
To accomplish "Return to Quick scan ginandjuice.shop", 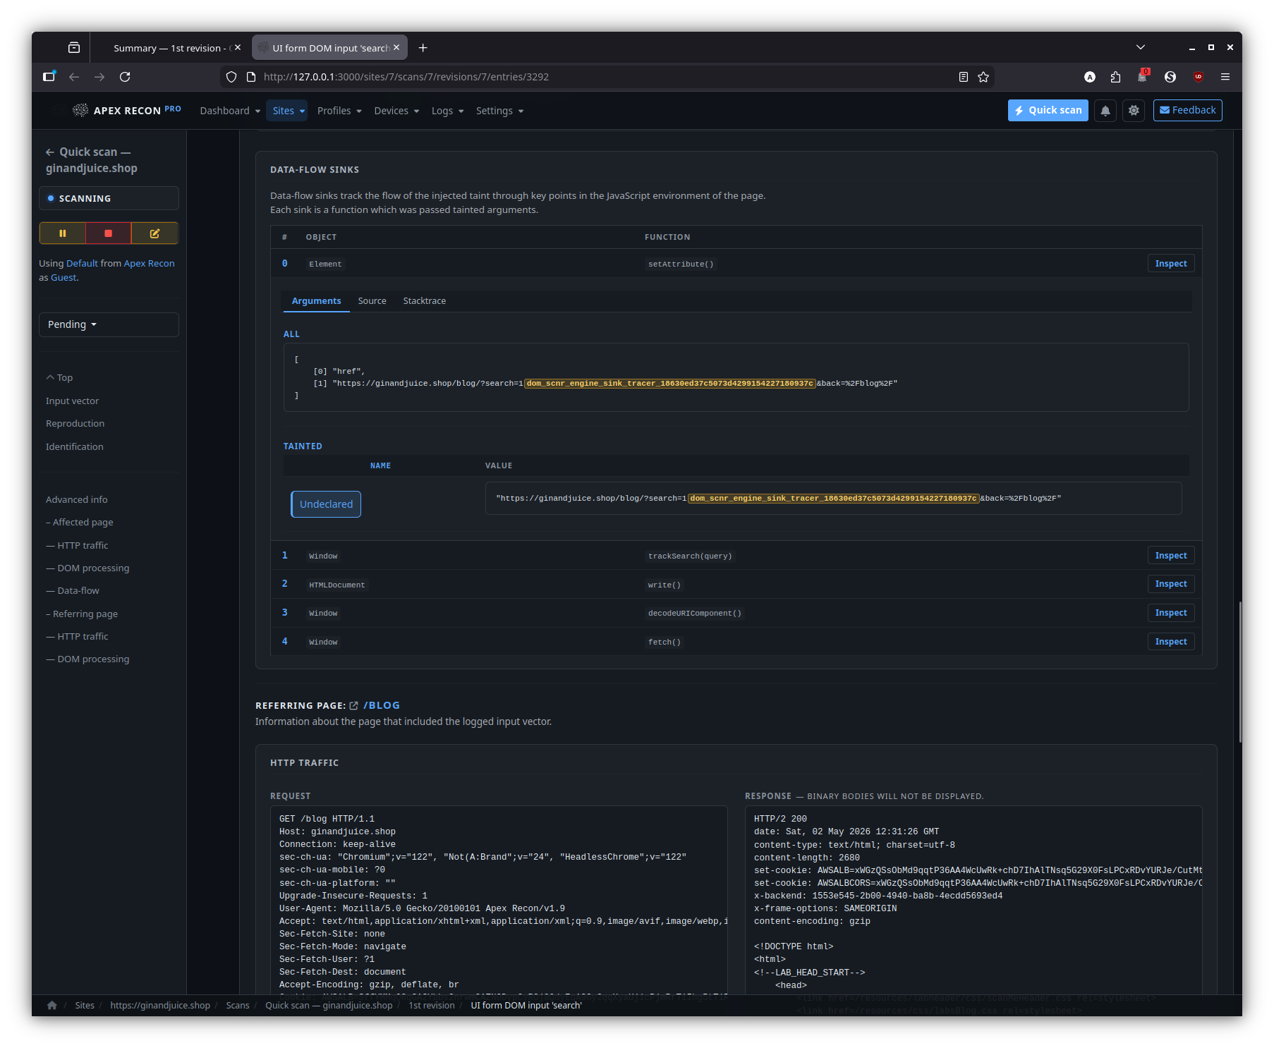I will click(92, 160).
